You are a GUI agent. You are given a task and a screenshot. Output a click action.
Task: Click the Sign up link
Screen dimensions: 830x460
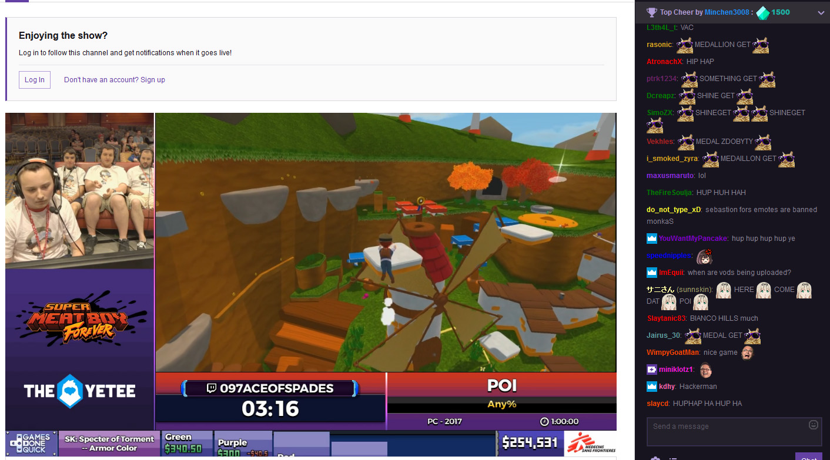(x=153, y=80)
